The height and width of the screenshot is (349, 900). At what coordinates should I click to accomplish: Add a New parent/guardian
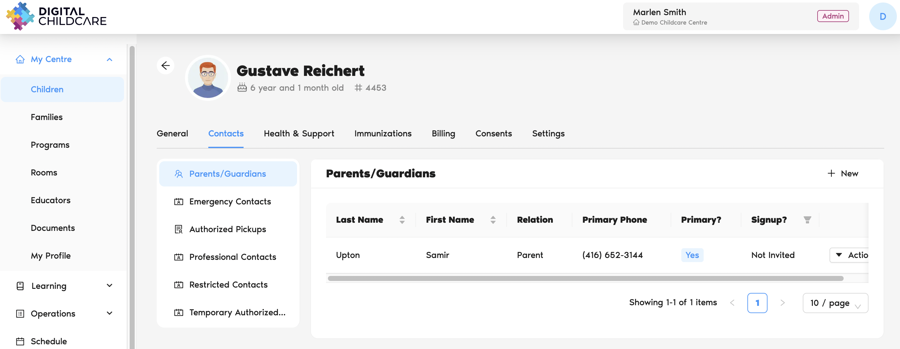coord(843,174)
